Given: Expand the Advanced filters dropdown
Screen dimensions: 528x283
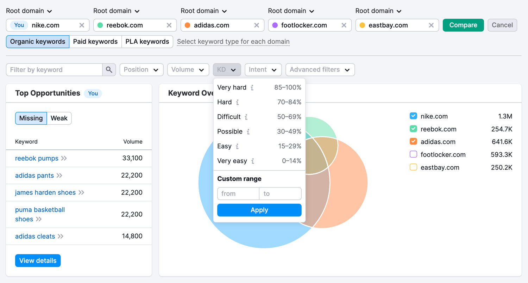Looking at the screenshot, I should coord(320,70).
